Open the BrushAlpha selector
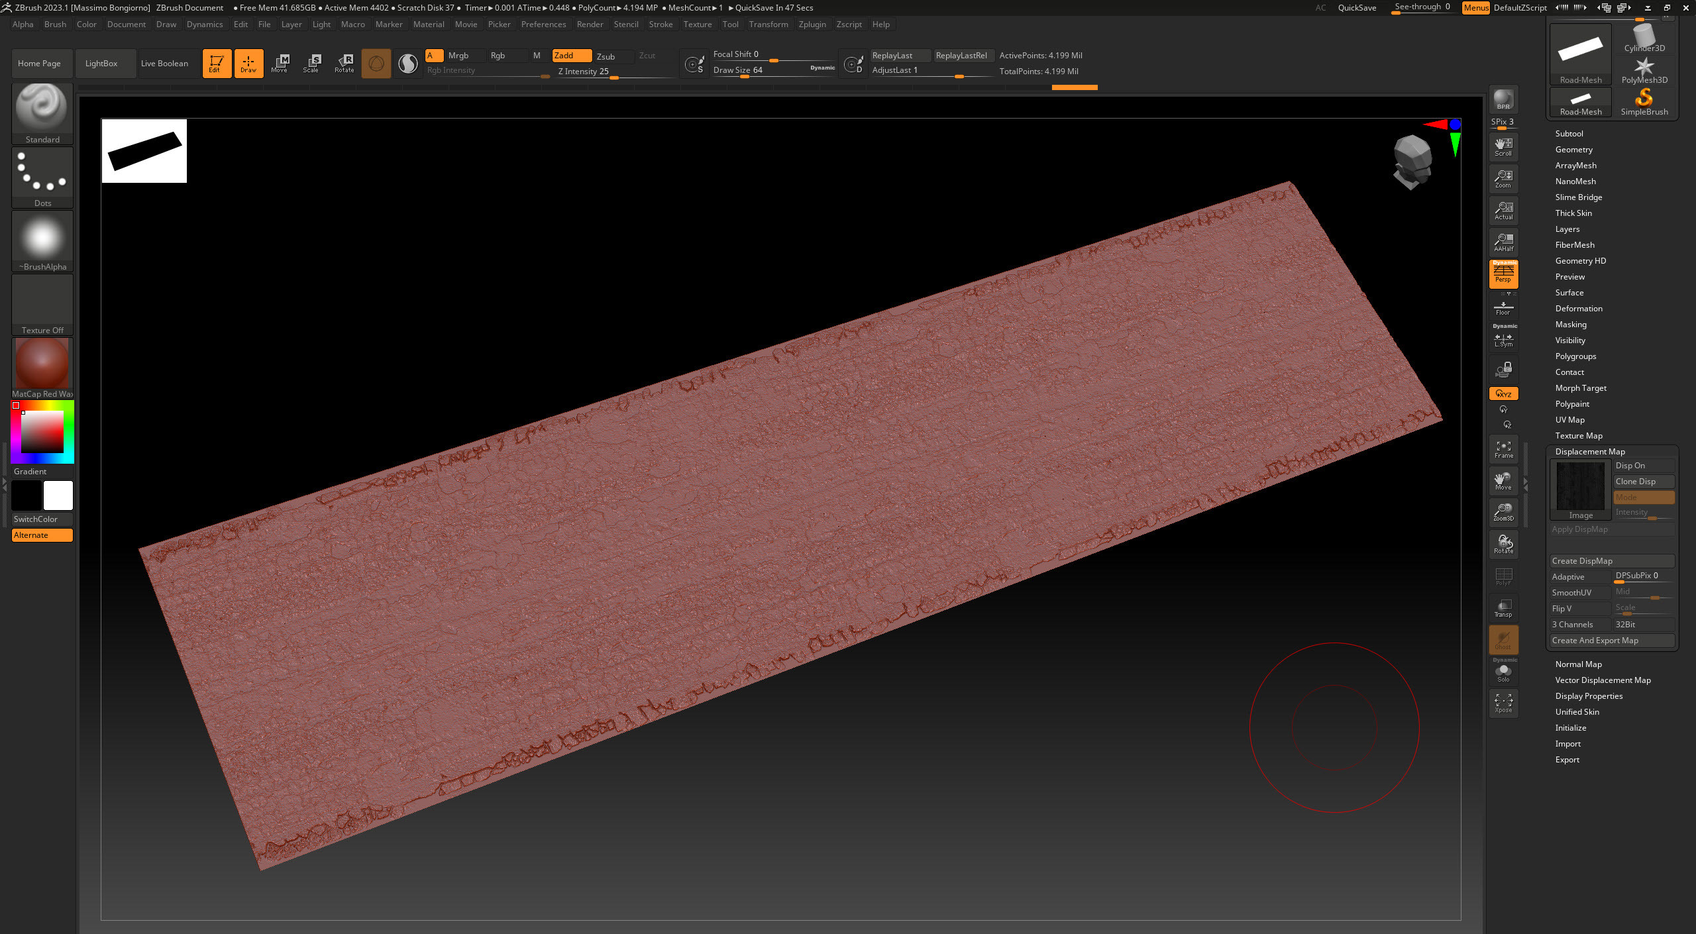This screenshot has height=934, width=1696. pyautogui.click(x=42, y=240)
